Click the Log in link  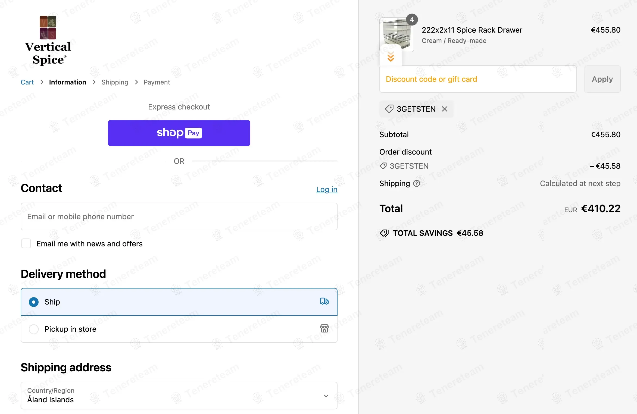click(326, 189)
